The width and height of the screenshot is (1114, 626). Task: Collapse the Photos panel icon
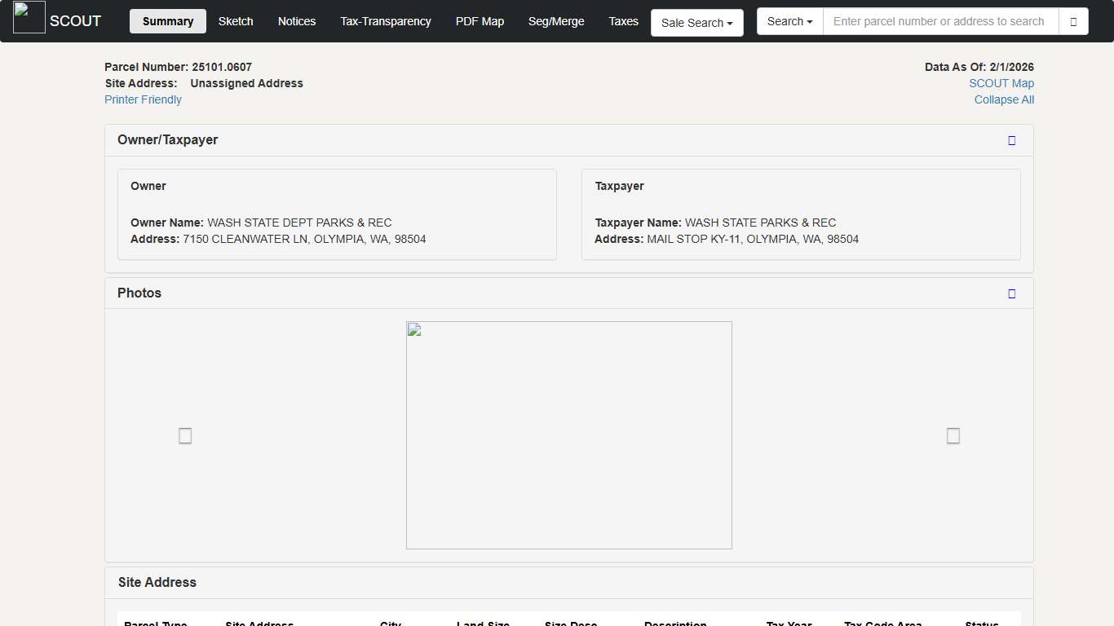(x=1011, y=293)
